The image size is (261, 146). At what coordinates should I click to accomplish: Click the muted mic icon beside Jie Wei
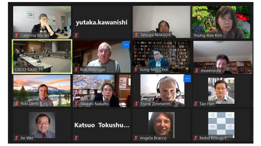tap(16, 138)
